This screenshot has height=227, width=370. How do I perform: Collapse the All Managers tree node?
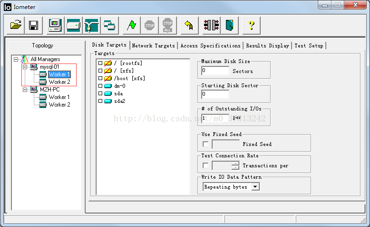[16, 59]
